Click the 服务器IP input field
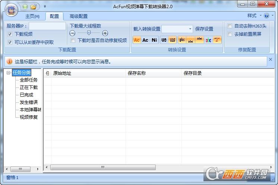This screenshot has height=185, width=278. (x=47, y=26)
